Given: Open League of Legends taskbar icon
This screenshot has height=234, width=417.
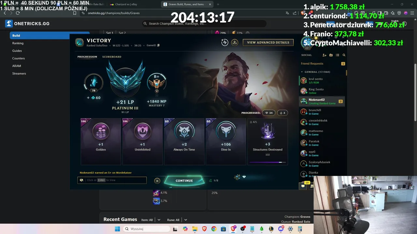Looking at the screenshot, I should (x=271, y=229).
